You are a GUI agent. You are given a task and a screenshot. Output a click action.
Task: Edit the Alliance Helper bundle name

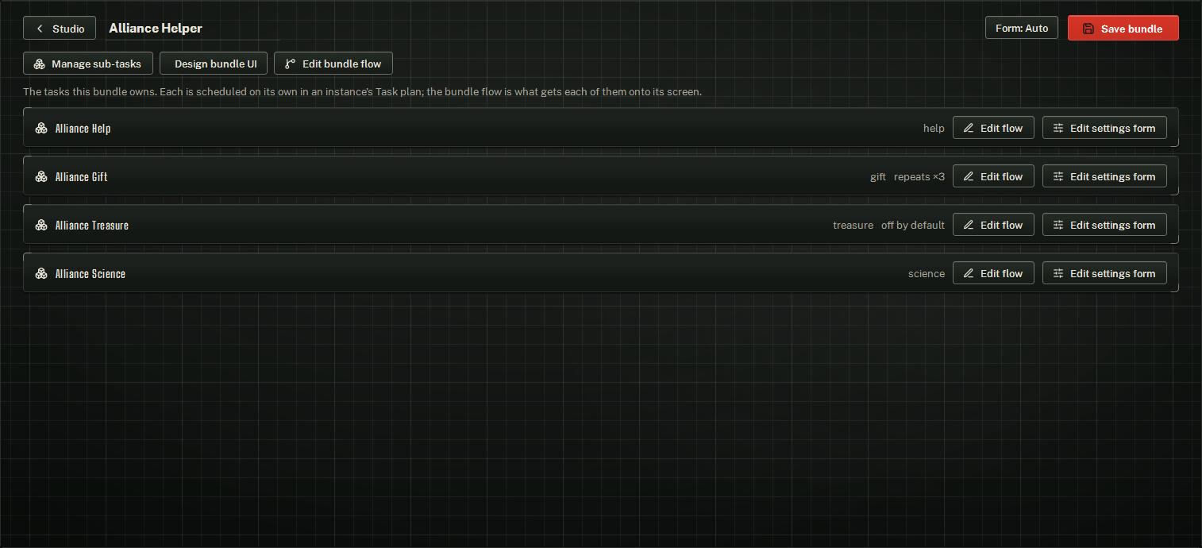193,28
